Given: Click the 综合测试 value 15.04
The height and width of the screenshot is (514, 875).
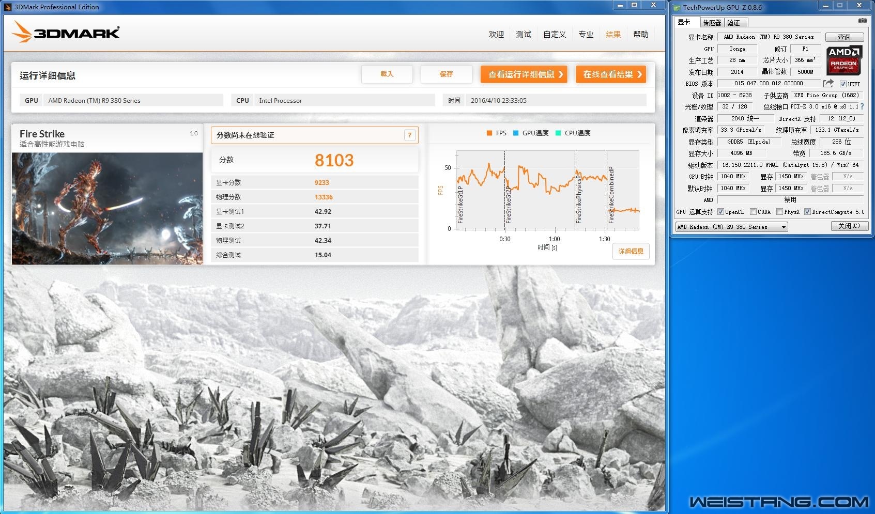Looking at the screenshot, I should pos(323,255).
